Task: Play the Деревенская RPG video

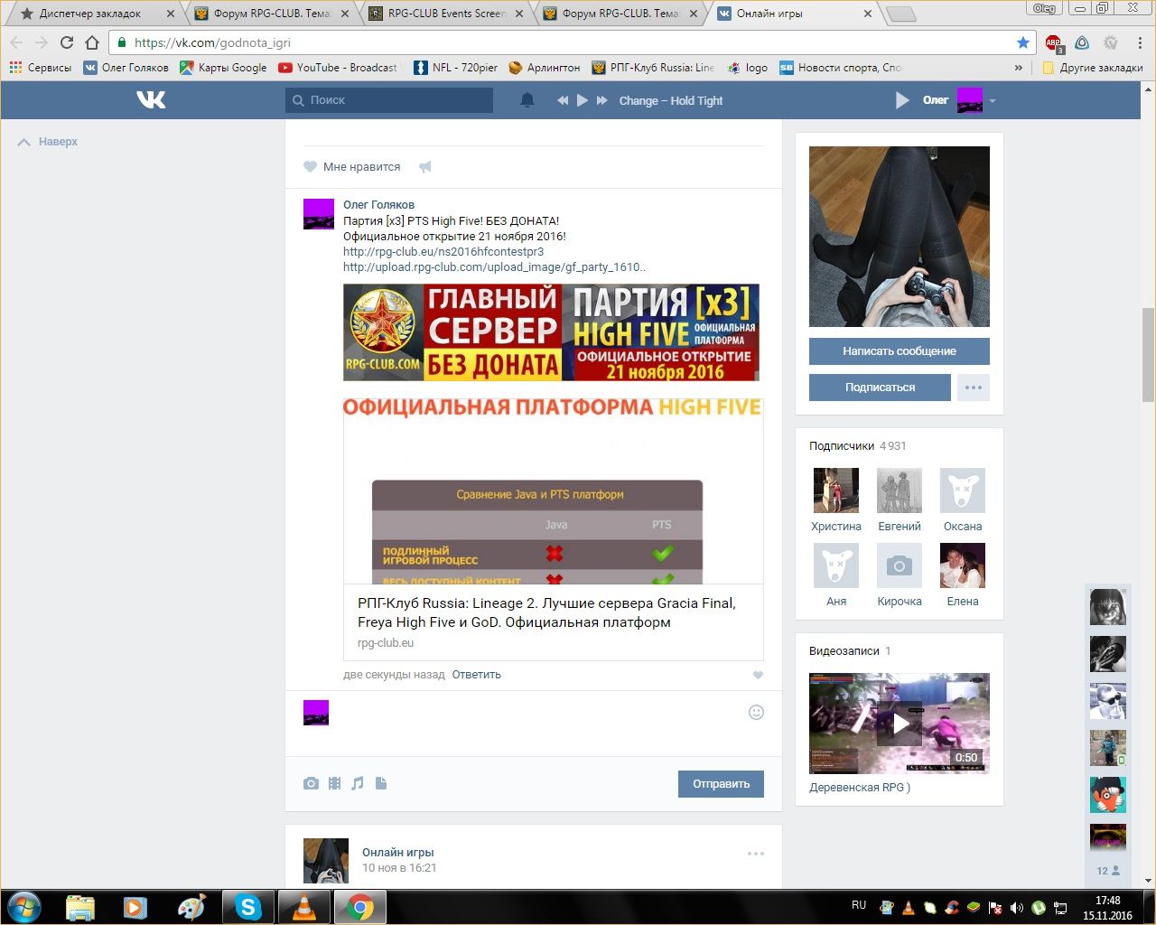Action: tap(900, 724)
